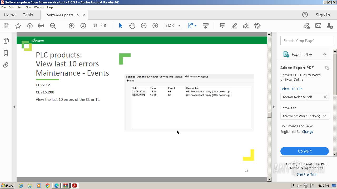Activate the Hand pan tool

point(132,26)
